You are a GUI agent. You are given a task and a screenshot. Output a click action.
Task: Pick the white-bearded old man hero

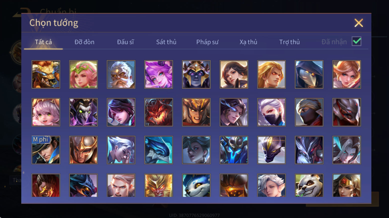(x=121, y=74)
